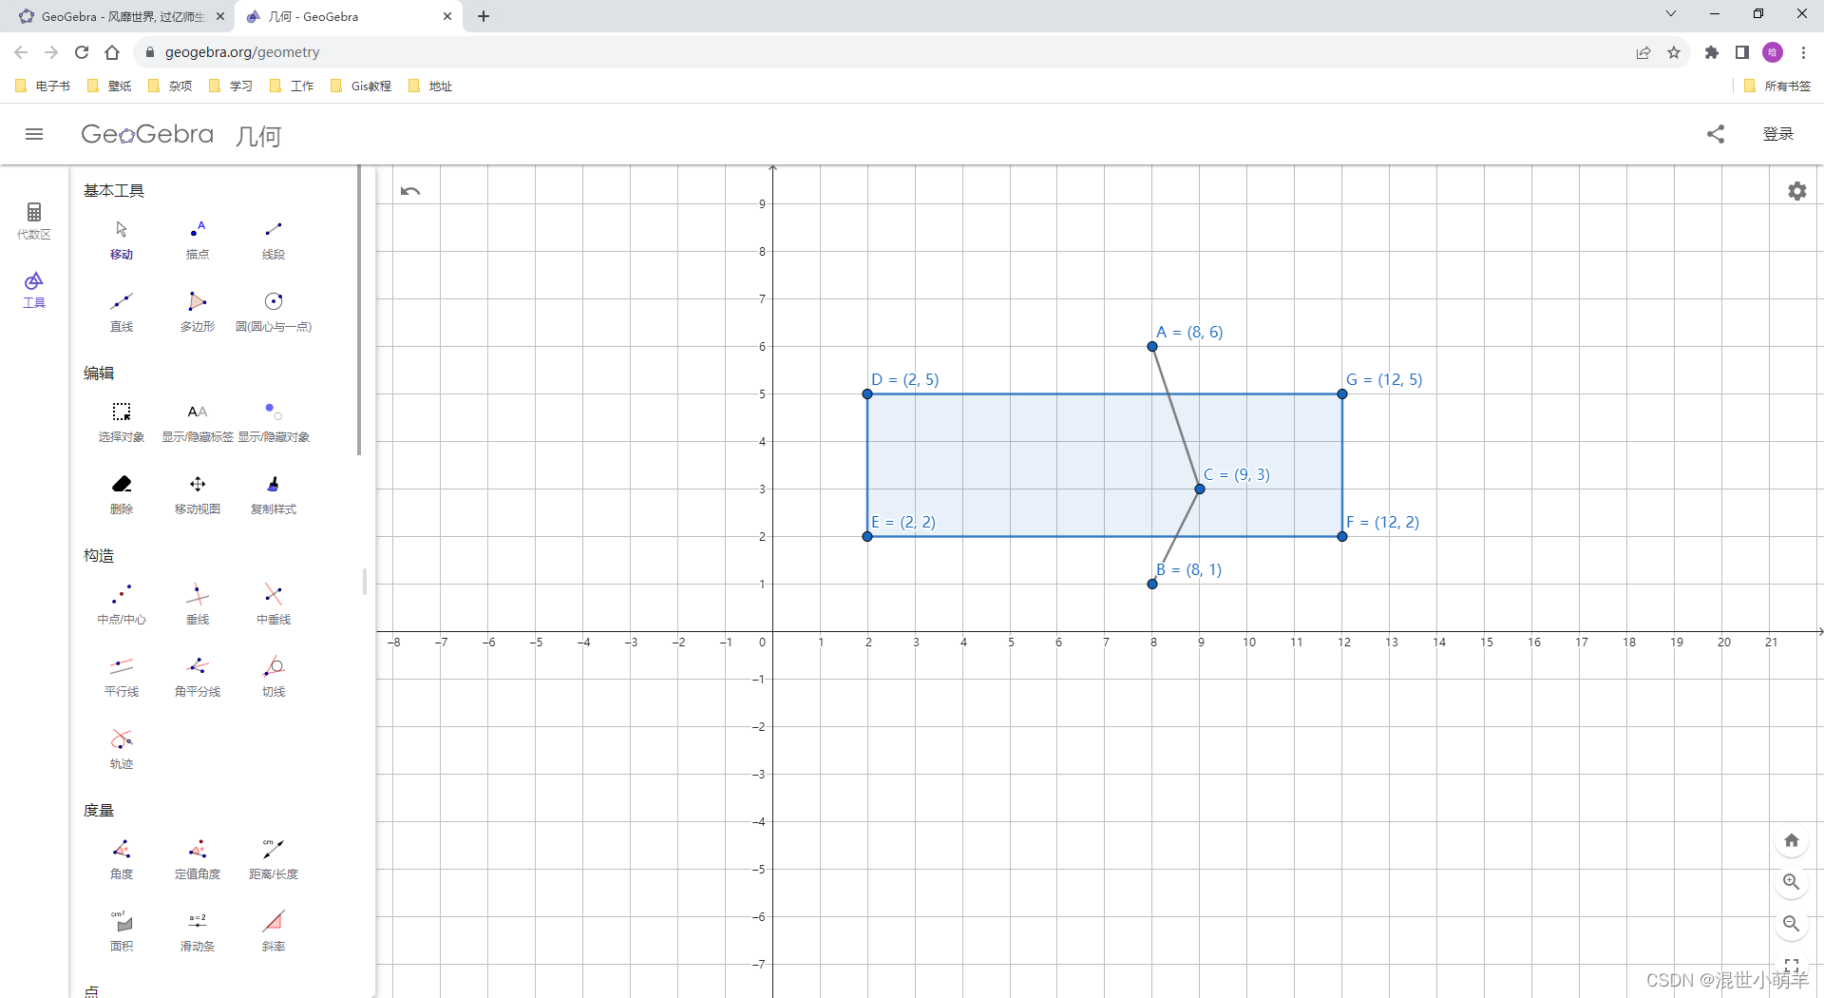Viewport: 1824px width, 998px height.
Task: Open the 学习 bookmarks folder
Action: (231, 86)
